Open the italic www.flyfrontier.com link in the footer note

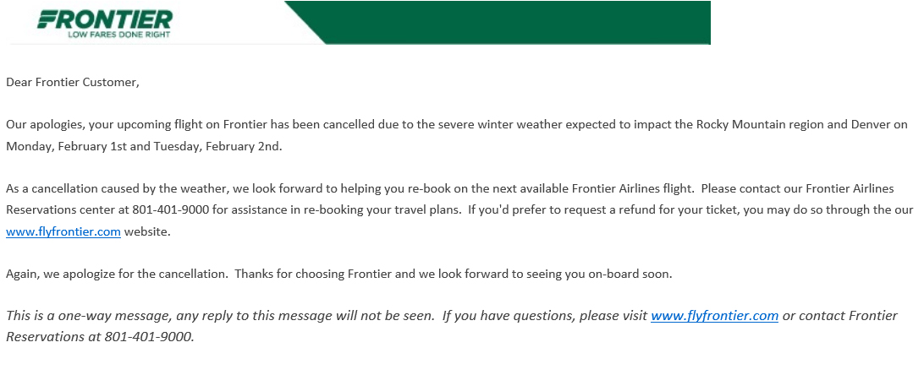click(x=714, y=316)
